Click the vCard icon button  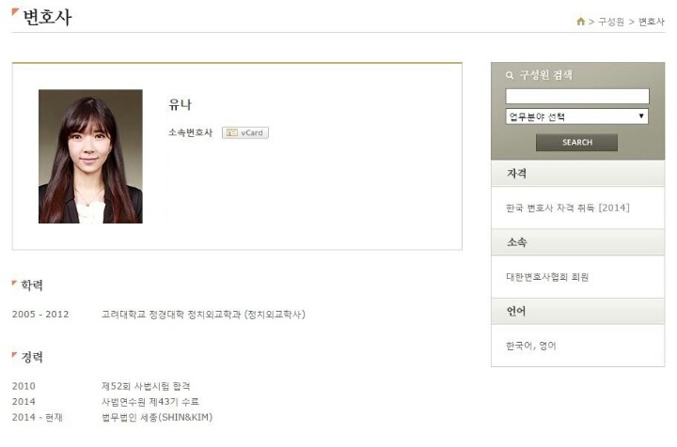tap(245, 132)
